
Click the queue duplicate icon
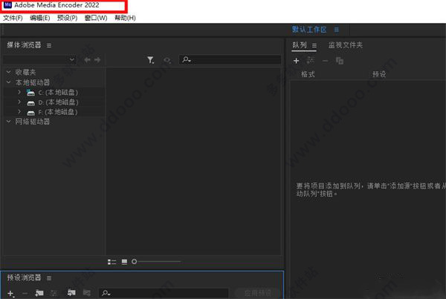340,61
